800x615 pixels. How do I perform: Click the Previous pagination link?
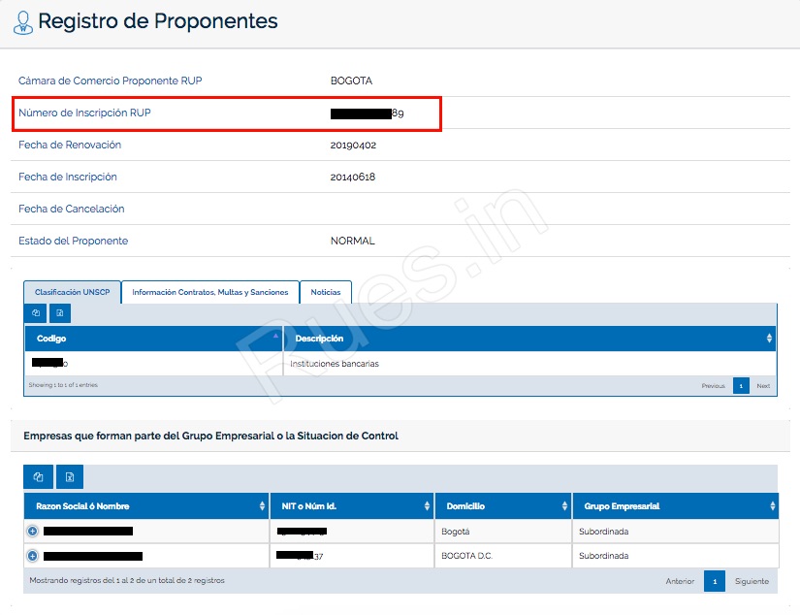tap(713, 385)
